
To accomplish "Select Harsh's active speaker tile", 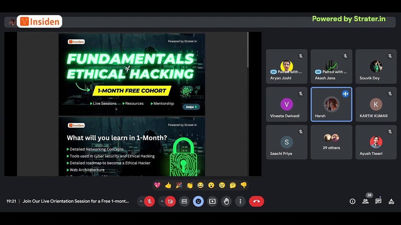I will click(x=331, y=104).
